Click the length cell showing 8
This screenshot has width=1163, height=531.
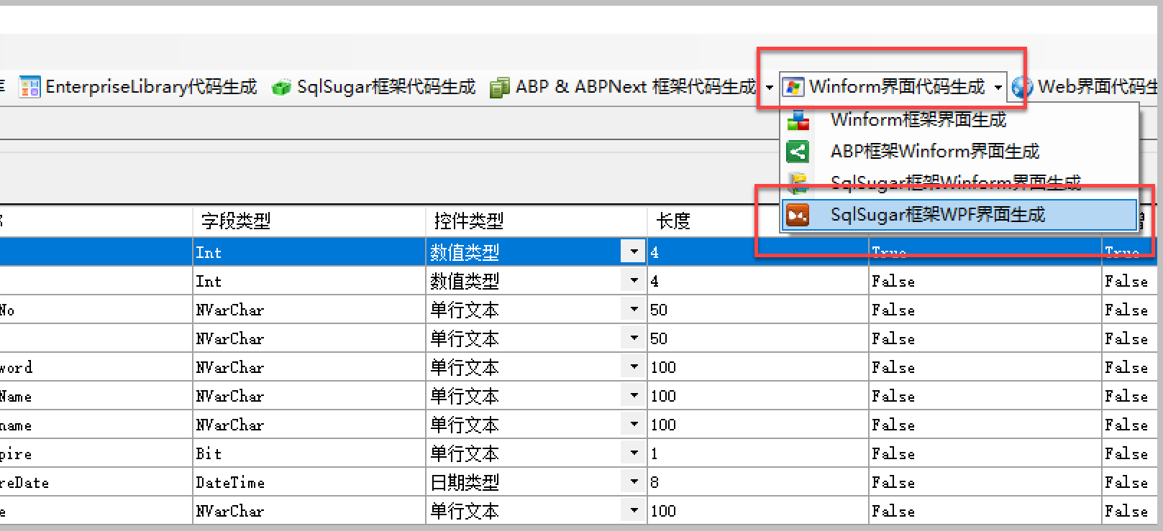pyautogui.click(x=758, y=482)
